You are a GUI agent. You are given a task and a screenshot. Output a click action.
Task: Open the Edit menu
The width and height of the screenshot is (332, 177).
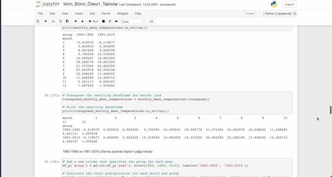point(52,14)
